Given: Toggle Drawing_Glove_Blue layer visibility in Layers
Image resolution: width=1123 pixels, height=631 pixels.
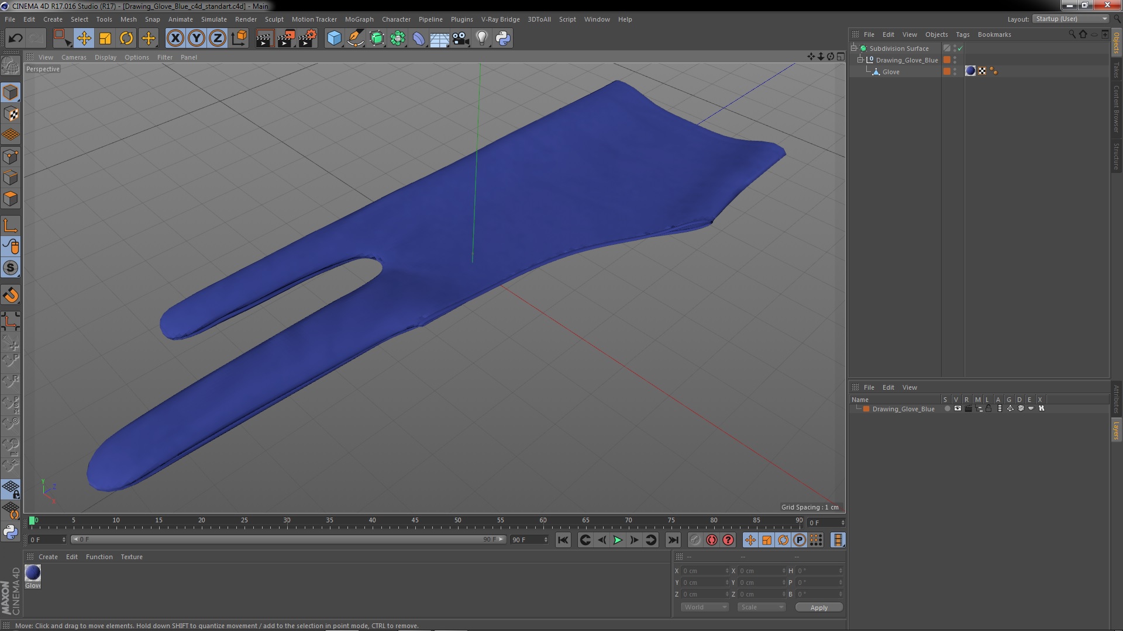Looking at the screenshot, I should pos(957,408).
